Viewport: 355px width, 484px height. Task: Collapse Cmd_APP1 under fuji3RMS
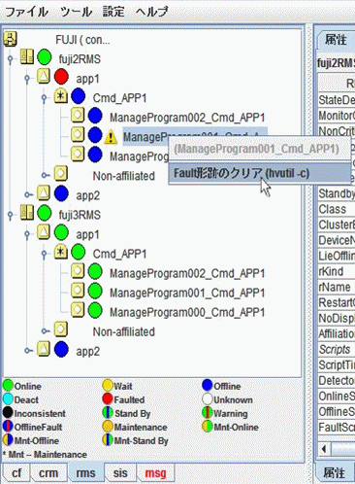click(44, 254)
